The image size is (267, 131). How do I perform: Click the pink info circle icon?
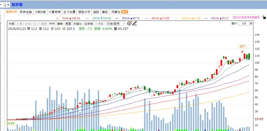(234, 17)
